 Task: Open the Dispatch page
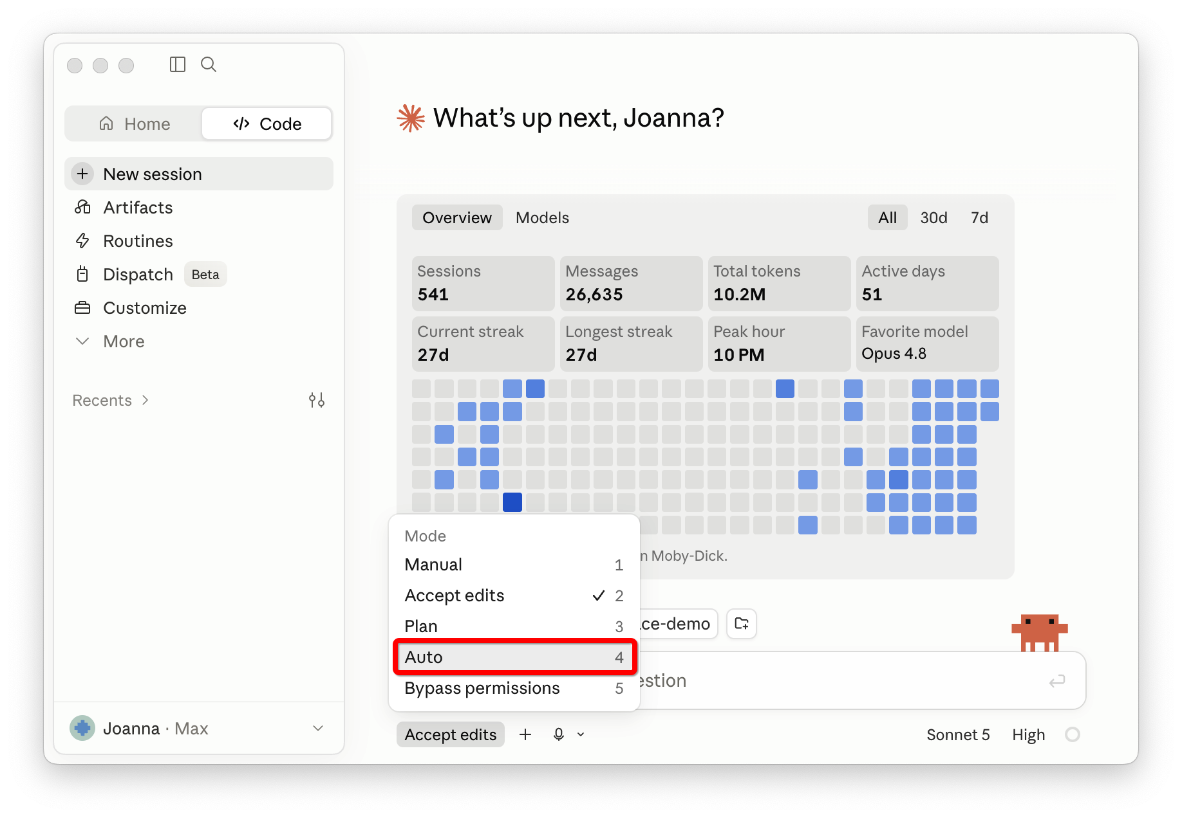(x=198, y=274)
